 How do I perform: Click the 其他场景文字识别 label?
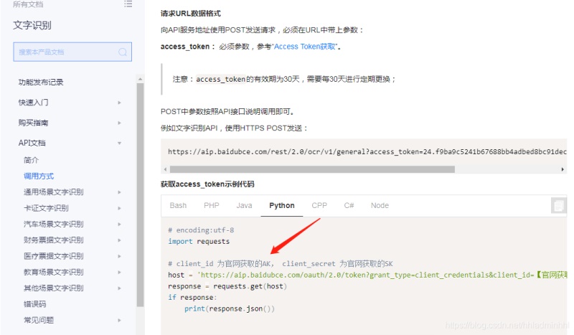pos(54,288)
